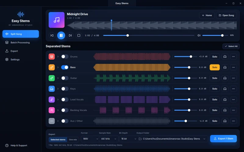Enable the Keys stem toggle
The image size is (244, 152).
[x=65, y=89]
